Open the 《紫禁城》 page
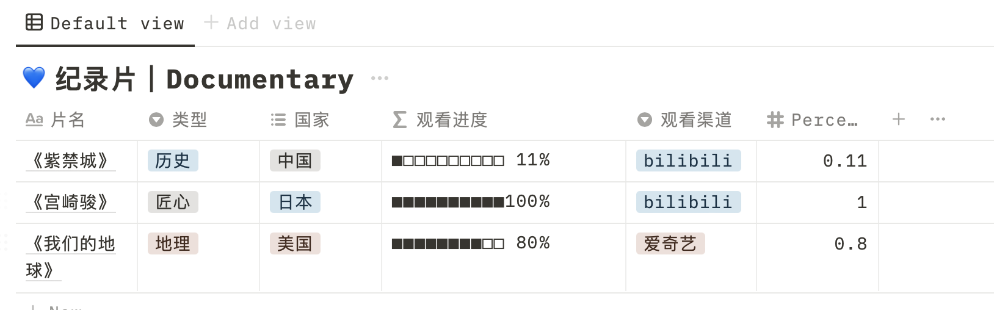The image size is (994, 310). (x=70, y=160)
